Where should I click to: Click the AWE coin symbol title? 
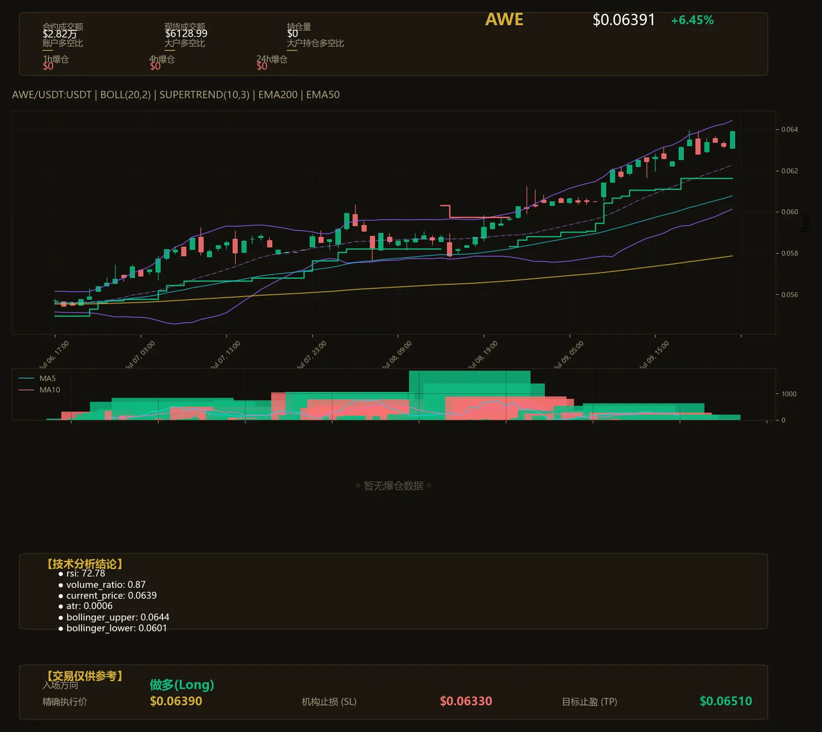(x=504, y=20)
